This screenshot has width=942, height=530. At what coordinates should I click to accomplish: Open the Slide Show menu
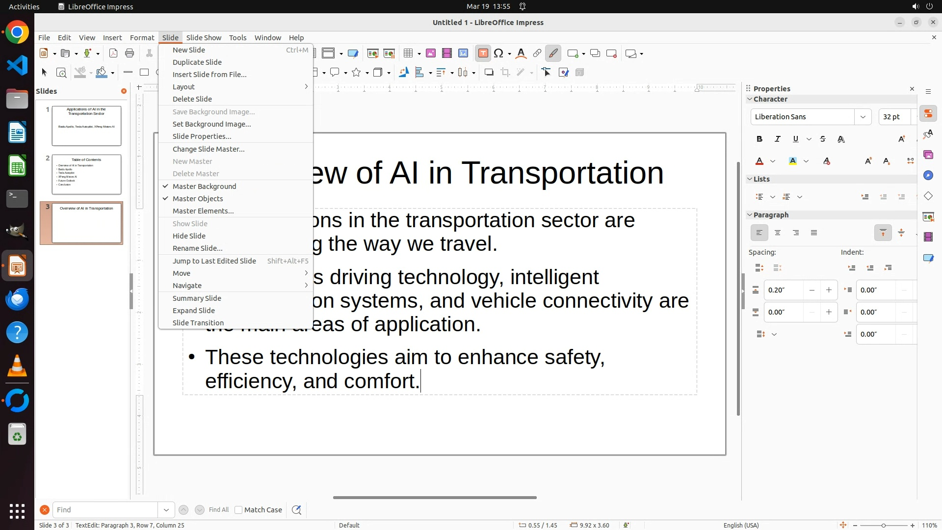point(204,38)
